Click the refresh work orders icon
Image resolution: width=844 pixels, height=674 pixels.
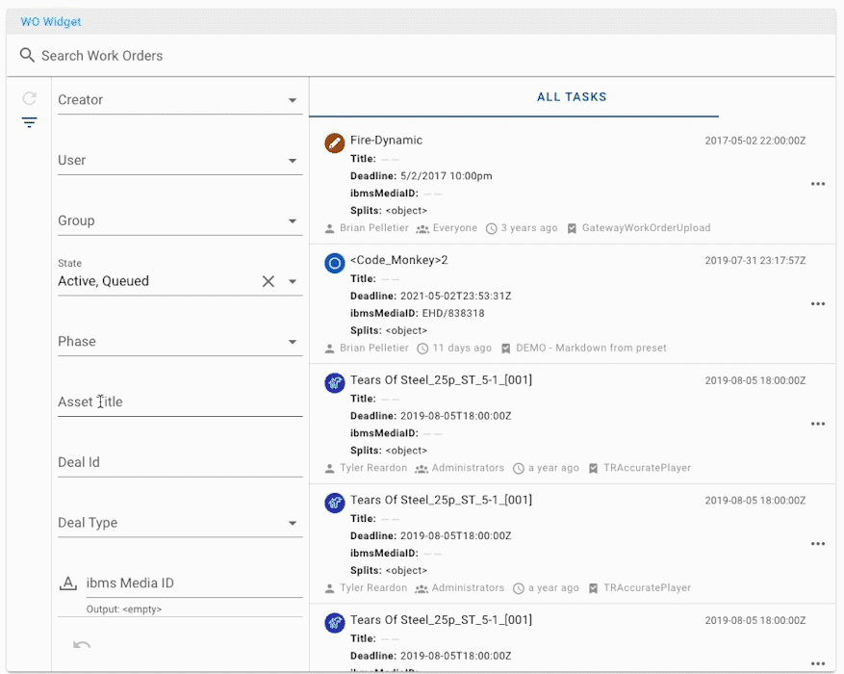(x=29, y=98)
